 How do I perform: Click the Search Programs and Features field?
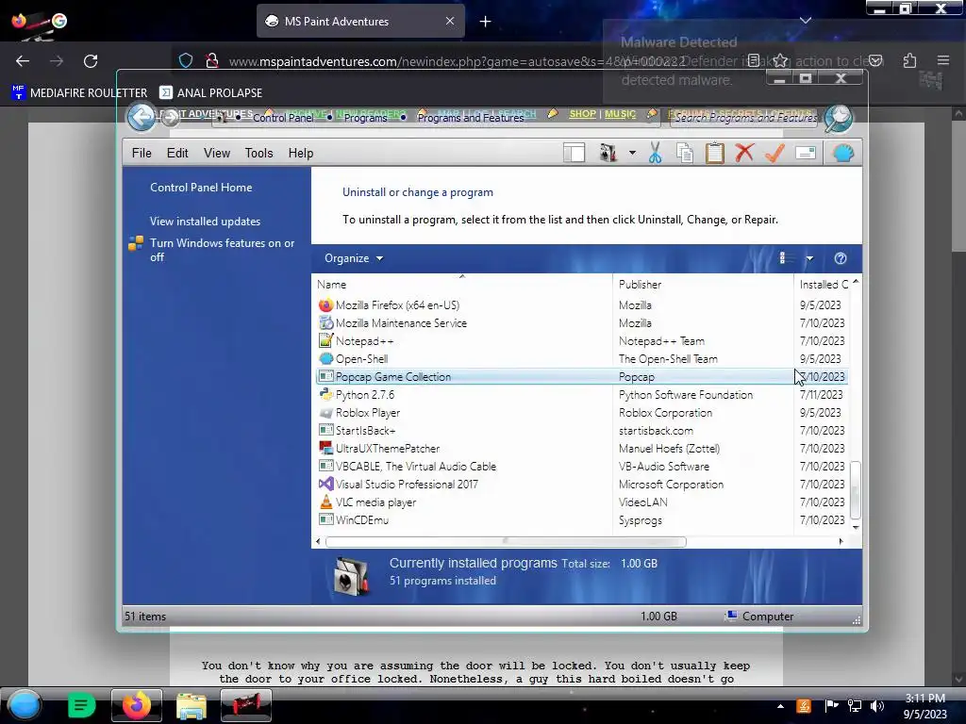click(744, 118)
